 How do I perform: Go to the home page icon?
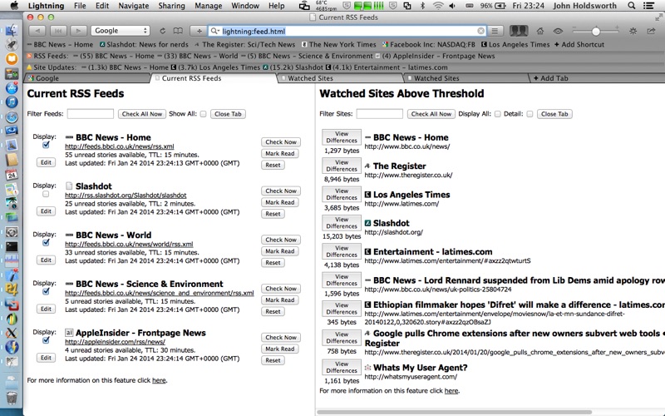539,31
